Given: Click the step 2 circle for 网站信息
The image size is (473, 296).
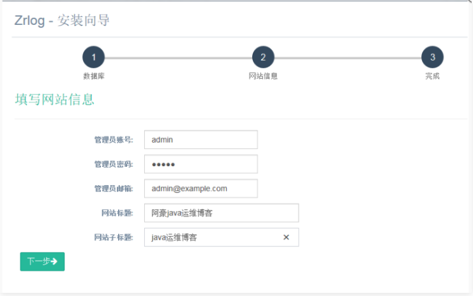Looking at the screenshot, I should 263,57.
